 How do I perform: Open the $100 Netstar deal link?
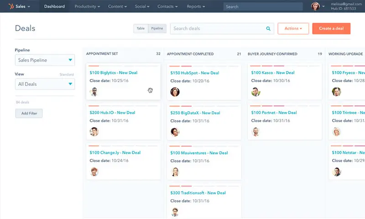[348, 153]
